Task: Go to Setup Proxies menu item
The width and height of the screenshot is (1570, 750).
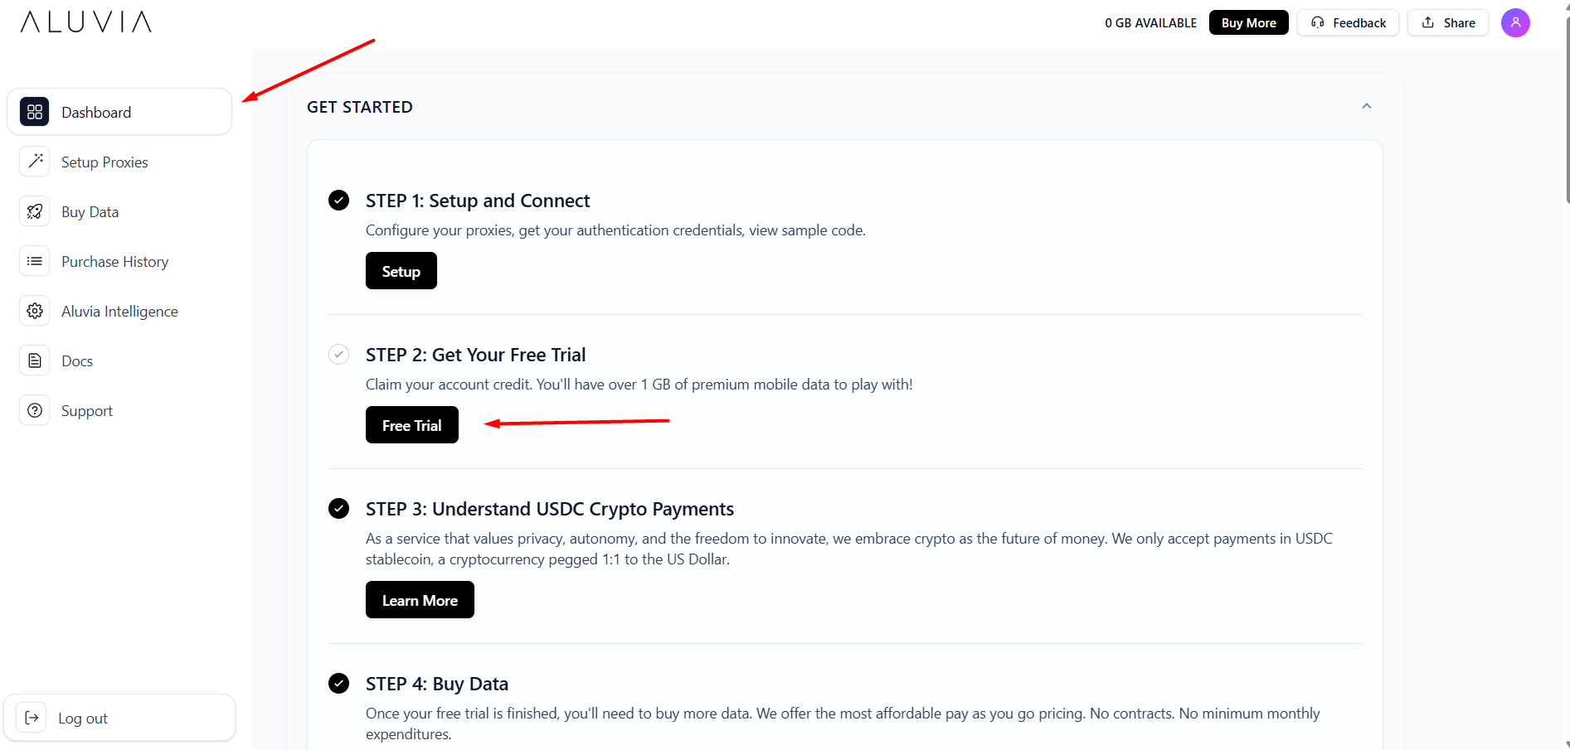Action: pyautogui.click(x=105, y=162)
